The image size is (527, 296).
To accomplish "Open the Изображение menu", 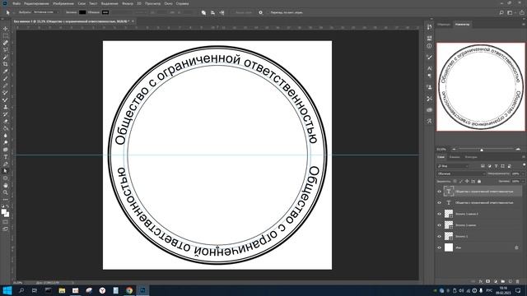I will click(x=63, y=3).
